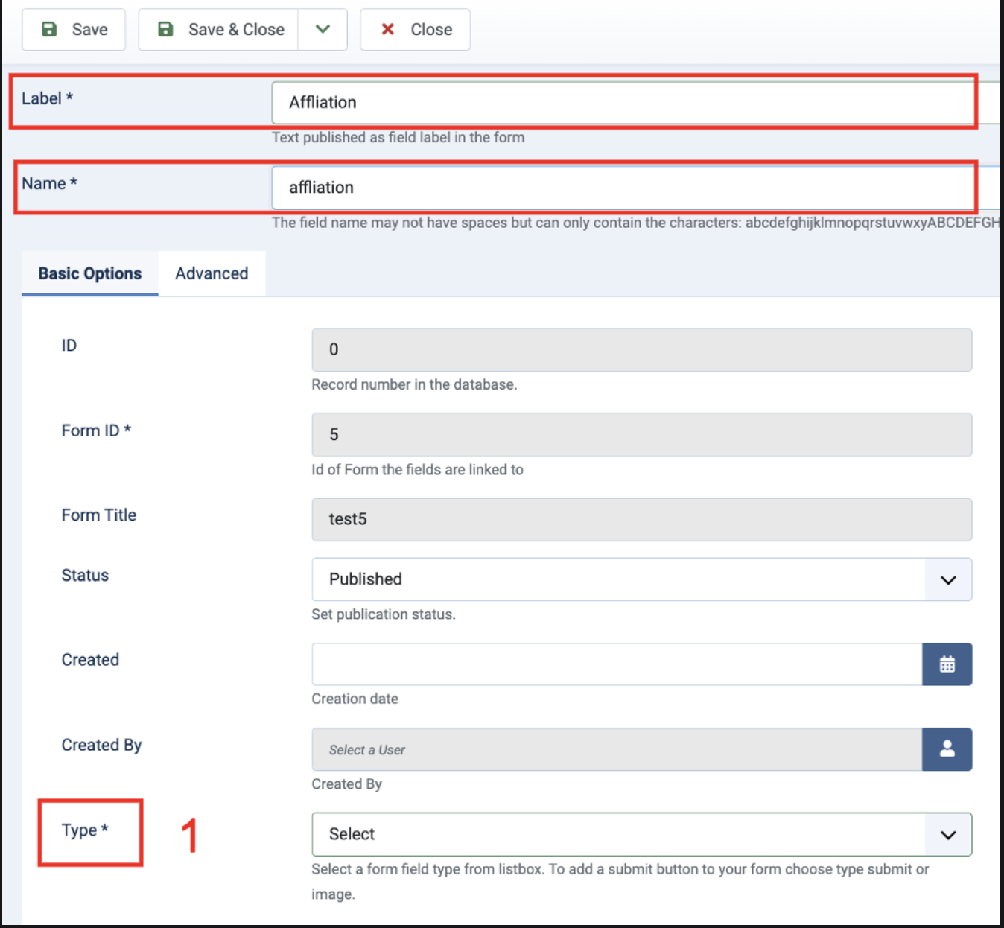Click the Save button
Viewport: 1004px width, 928px height.
[74, 30]
